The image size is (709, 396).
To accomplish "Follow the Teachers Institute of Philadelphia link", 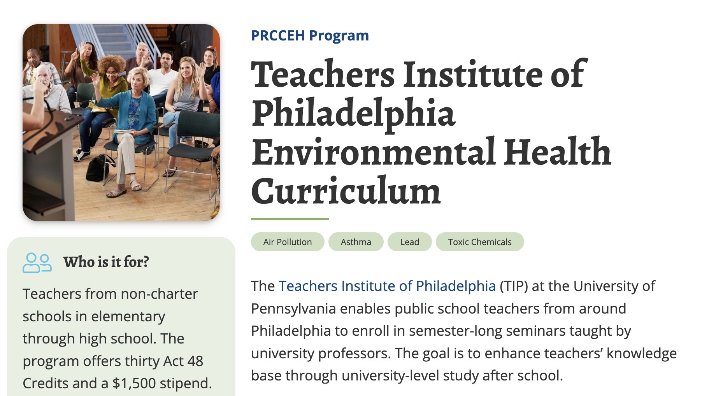I will (x=387, y=286).
